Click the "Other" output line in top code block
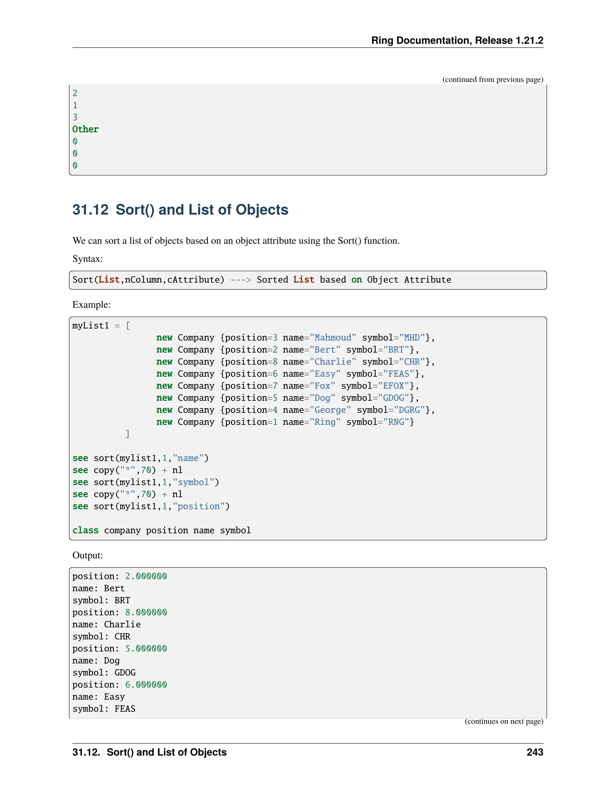The width and height of the screenshot is (616, 798). [85, 129]
